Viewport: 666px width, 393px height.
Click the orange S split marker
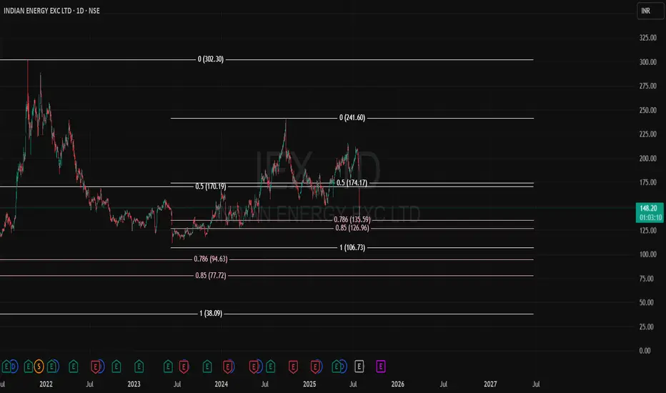click(39, 367)
